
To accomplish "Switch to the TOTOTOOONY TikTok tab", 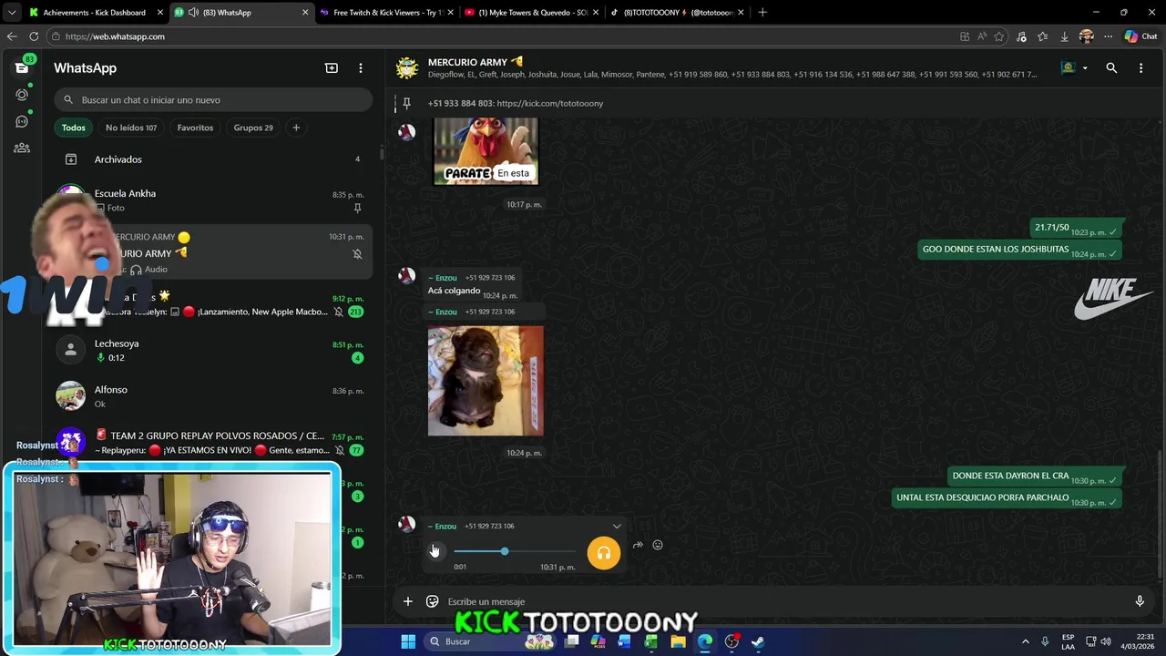I will pyautogui.click(x=677, y=13).
